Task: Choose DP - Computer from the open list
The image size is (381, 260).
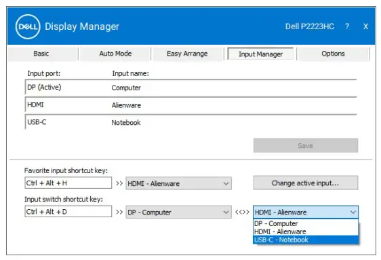Action: pyautogui.click(x=306, y=223)
